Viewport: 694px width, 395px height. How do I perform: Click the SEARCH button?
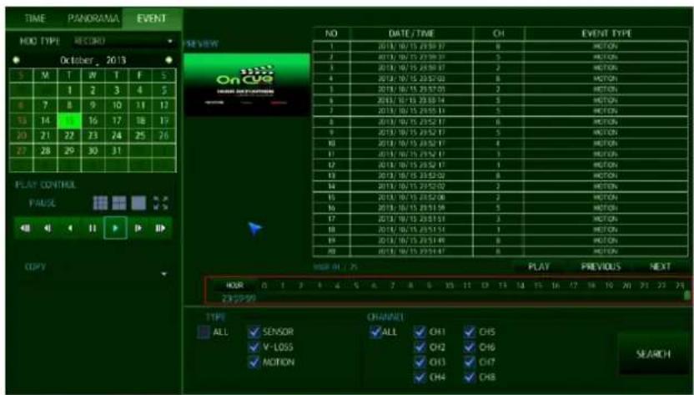click(x=653, y=354)
